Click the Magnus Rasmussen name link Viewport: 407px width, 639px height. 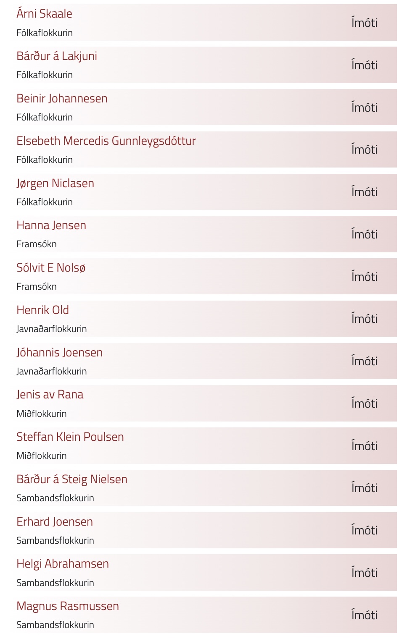(x=67, y=606)
